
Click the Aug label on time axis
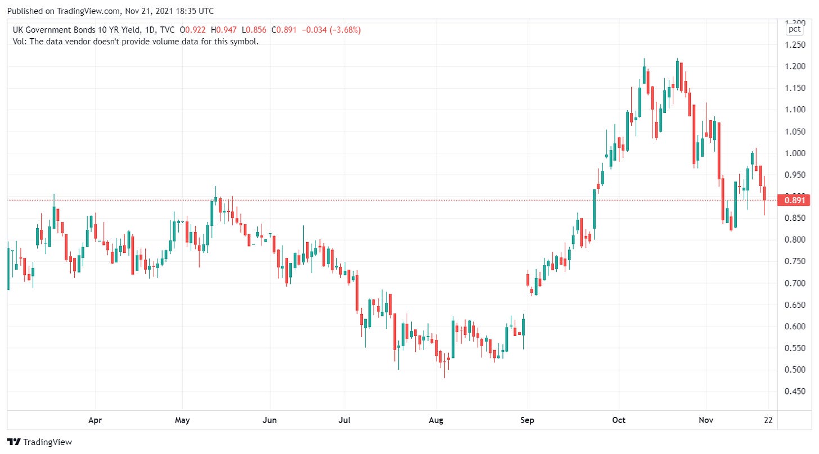tap(436, 420)
